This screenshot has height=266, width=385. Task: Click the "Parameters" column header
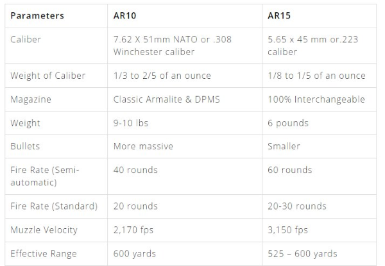[37, 15]
